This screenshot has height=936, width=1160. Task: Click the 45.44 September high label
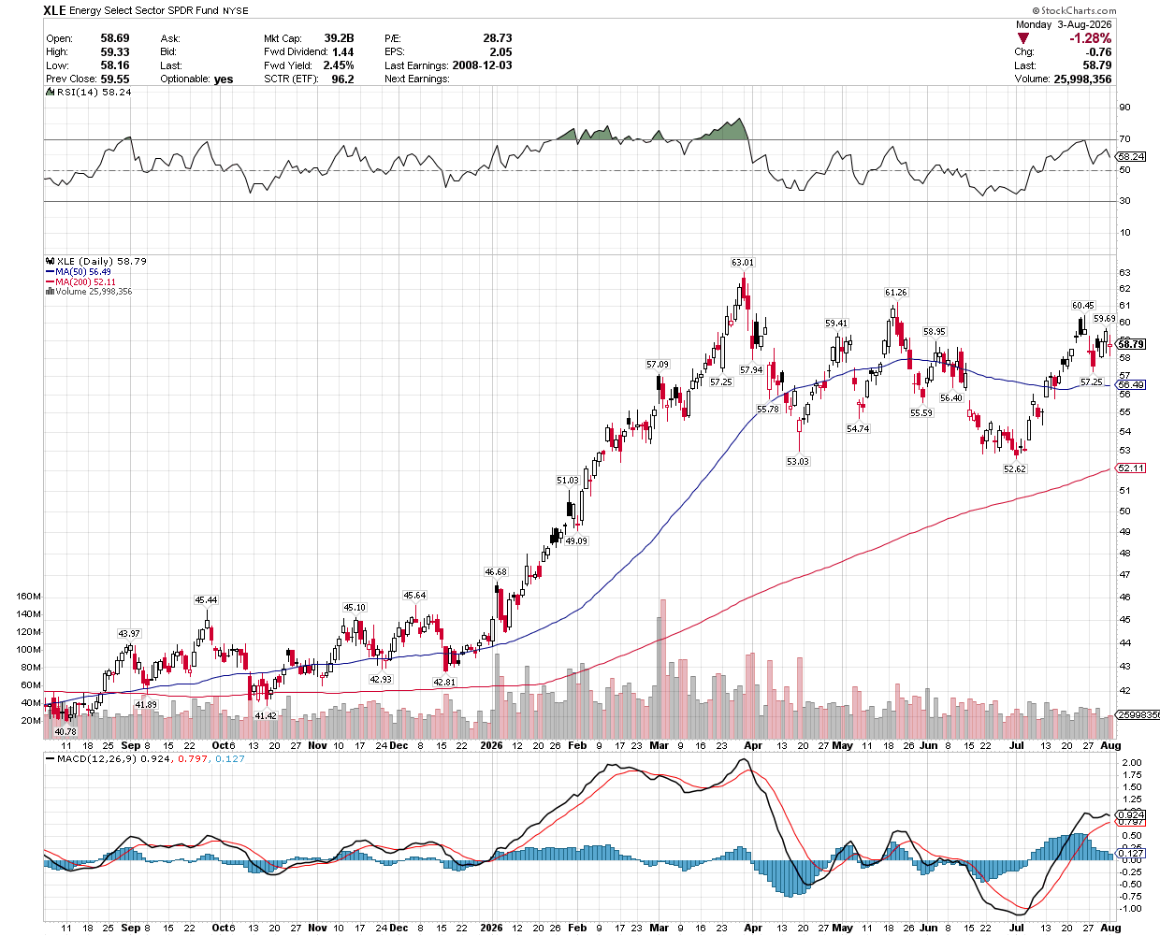point(206,600)
